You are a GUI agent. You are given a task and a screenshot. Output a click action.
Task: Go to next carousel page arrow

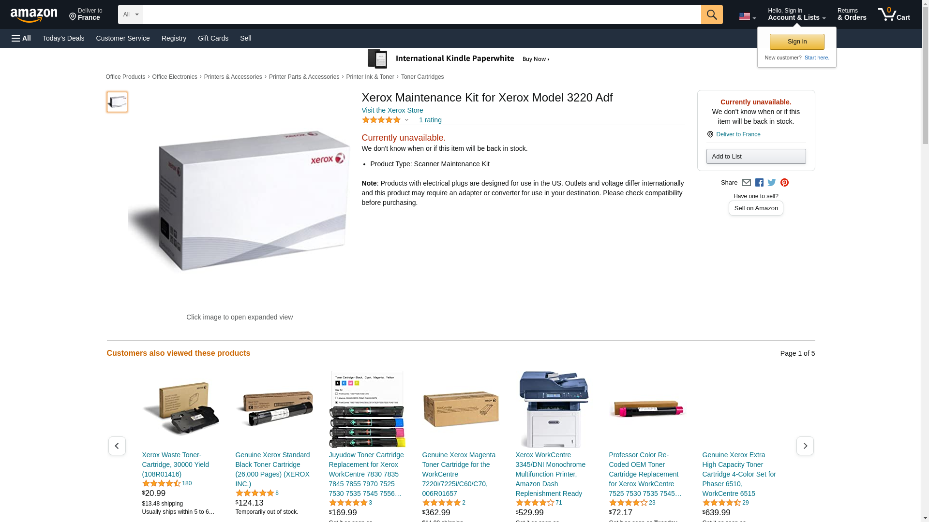tap(805, 446)
